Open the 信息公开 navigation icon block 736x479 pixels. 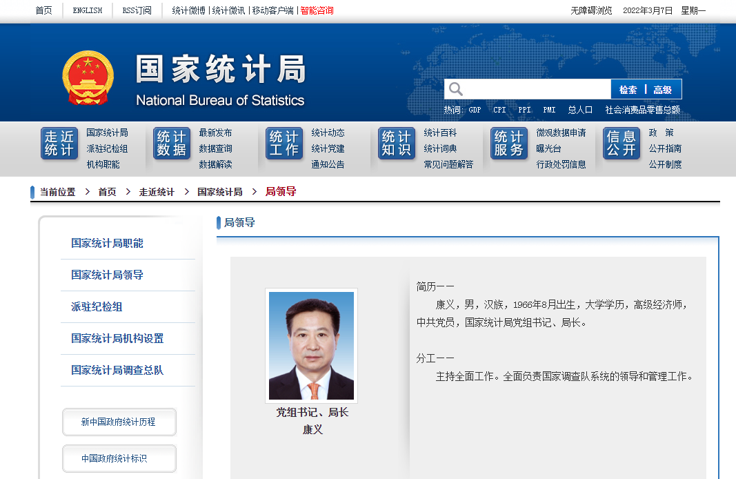(621, 144)
